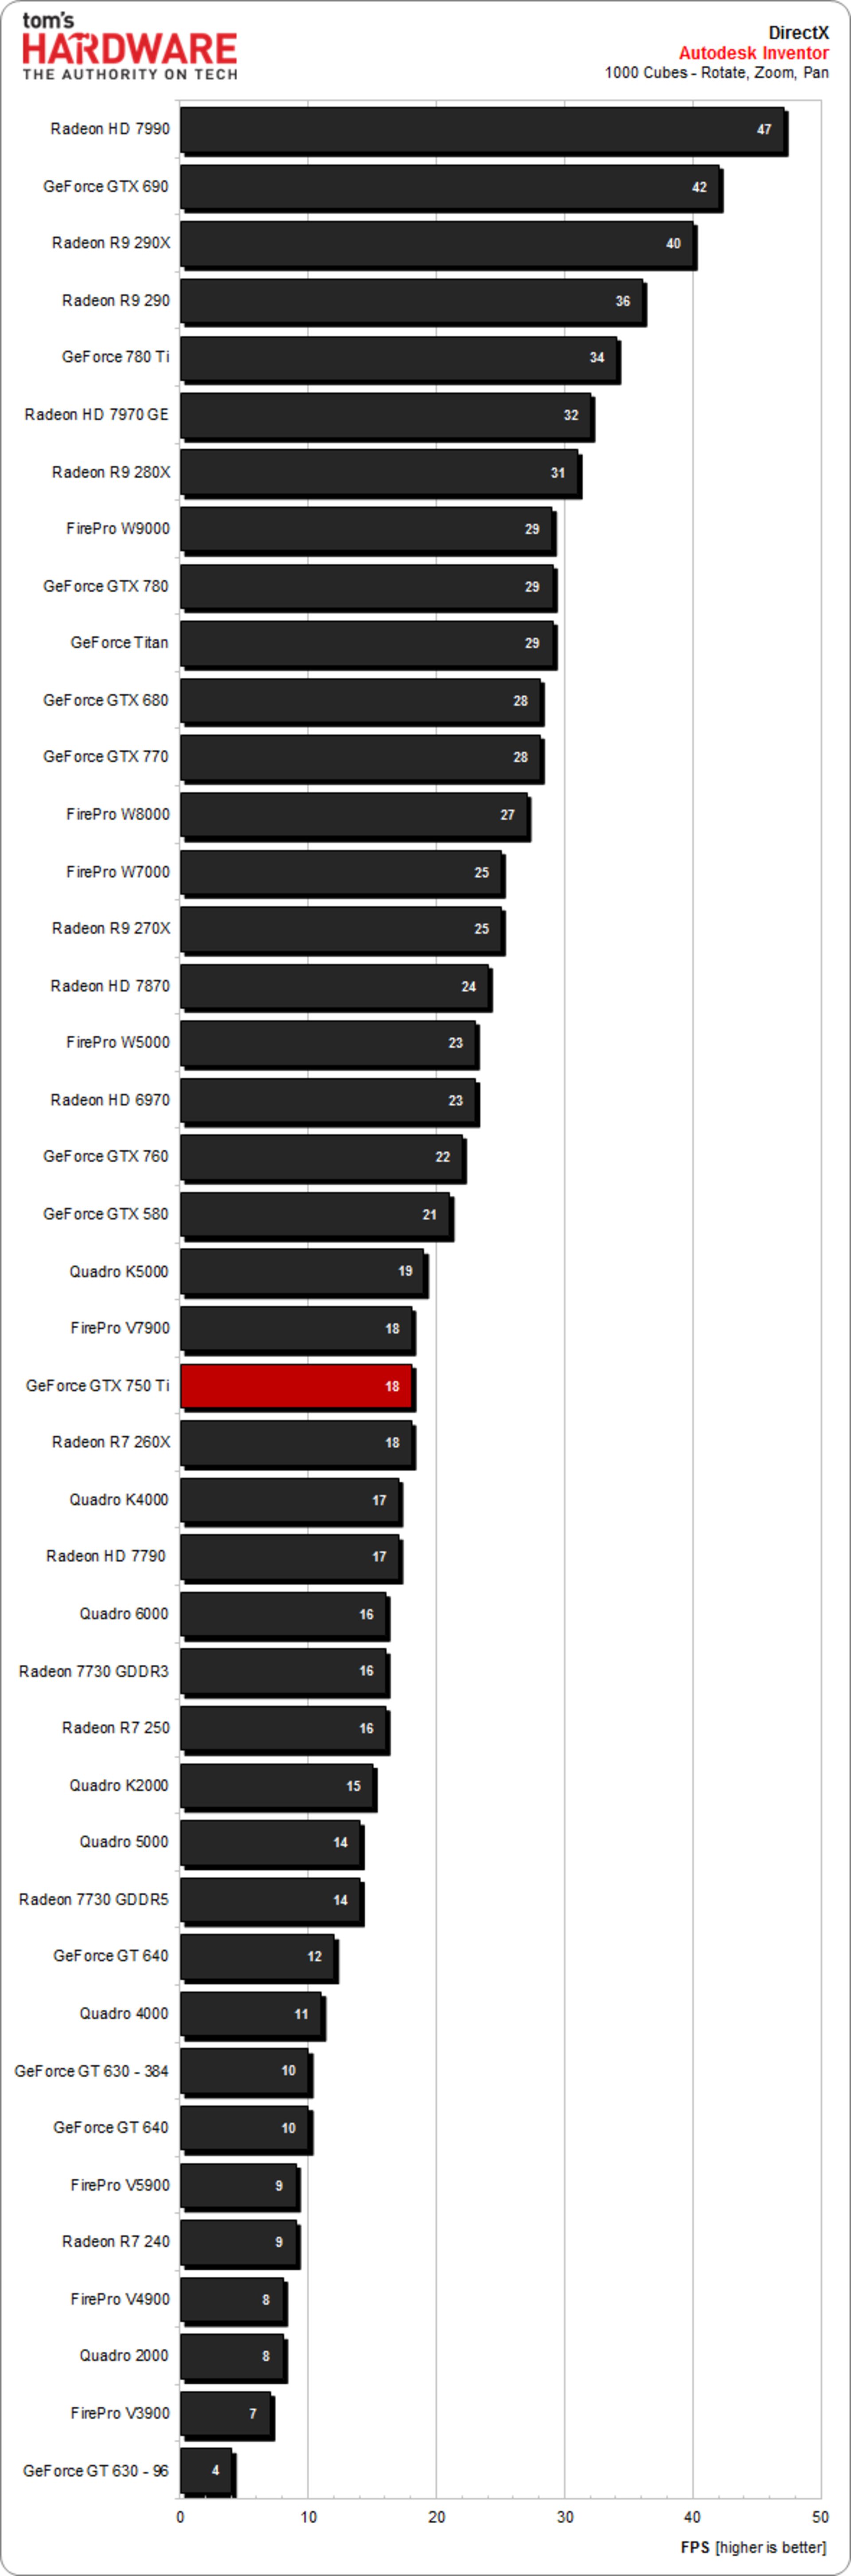
Task: Click the Autodesk Inventor red title text
Action: (x=753, y=53)
